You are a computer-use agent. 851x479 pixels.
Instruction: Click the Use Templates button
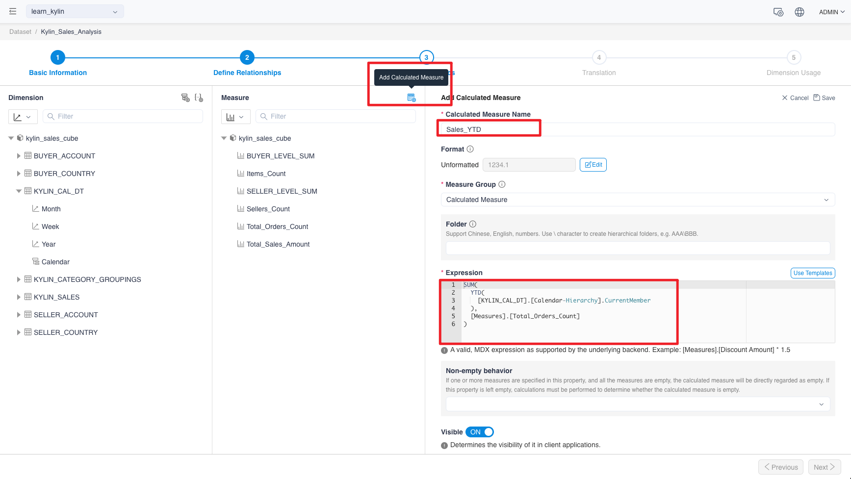pos(812,273)
